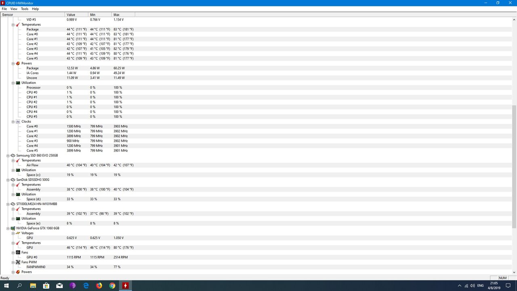Open the Windows Start menu

coord(6,285)
